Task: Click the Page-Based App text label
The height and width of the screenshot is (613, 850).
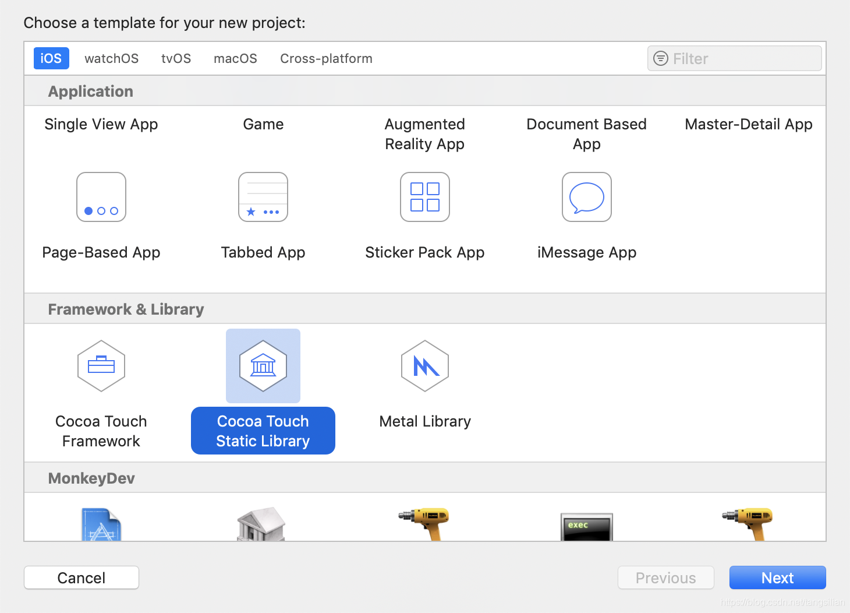Action: [101, 252]
